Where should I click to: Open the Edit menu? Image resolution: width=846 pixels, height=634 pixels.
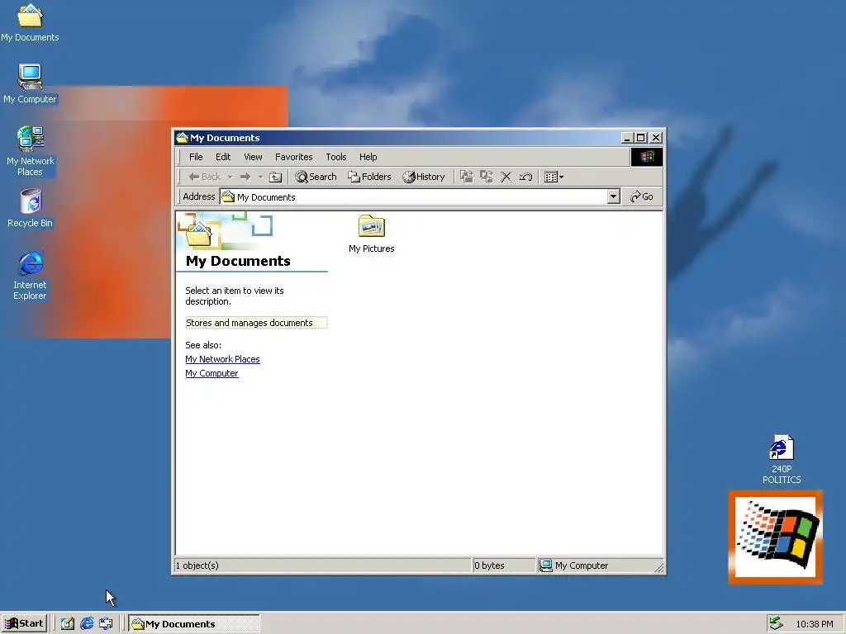(x=223, y=157)
